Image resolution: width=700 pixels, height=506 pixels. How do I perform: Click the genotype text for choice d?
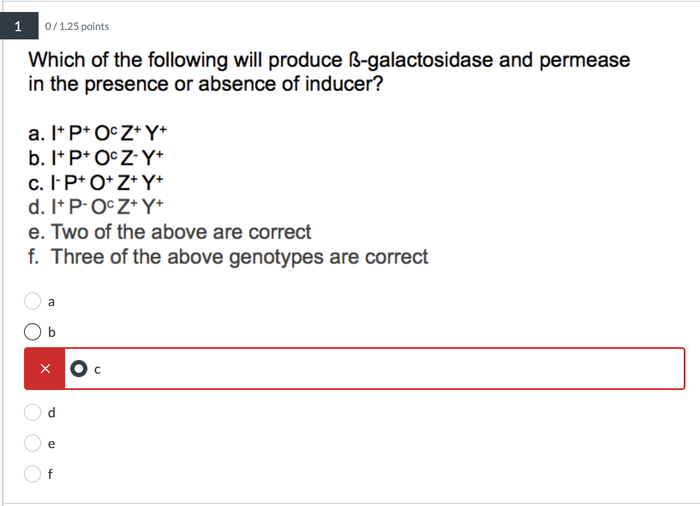(95, 206)
